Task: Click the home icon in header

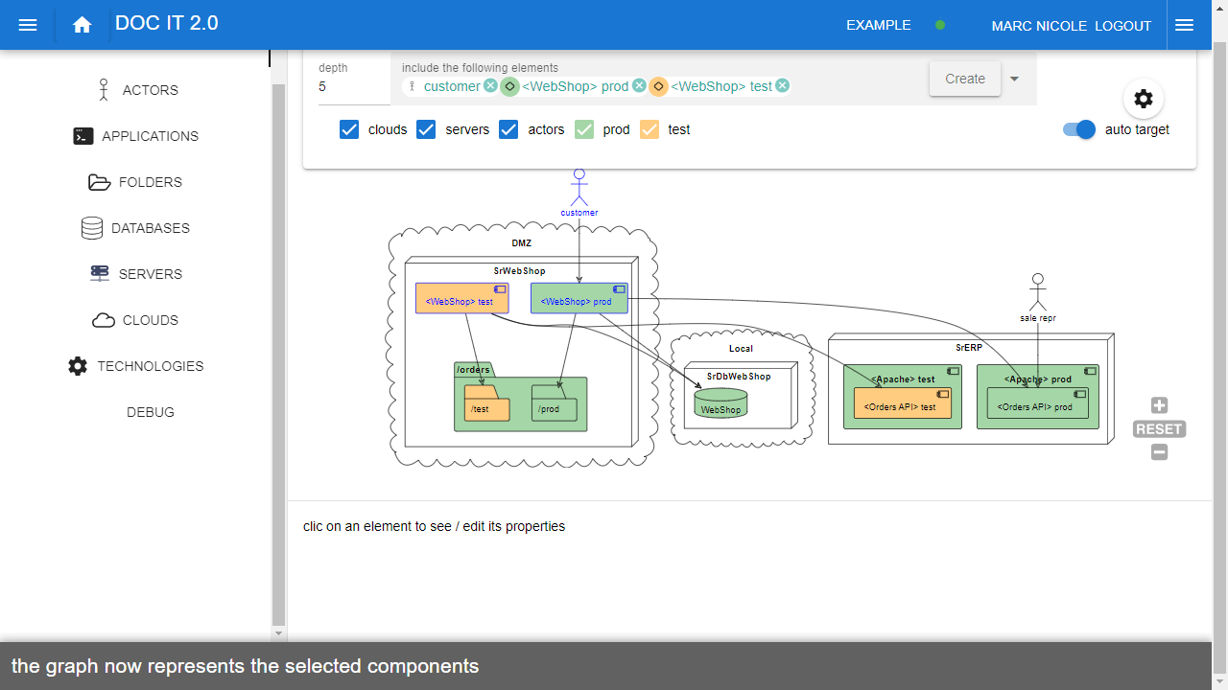Action: (x=82, y=25)
